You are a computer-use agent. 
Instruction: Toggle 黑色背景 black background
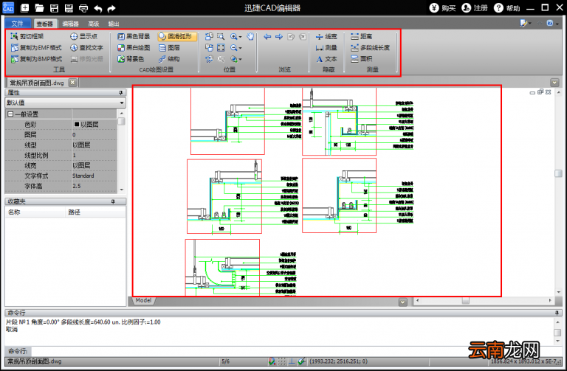[134, 36]
